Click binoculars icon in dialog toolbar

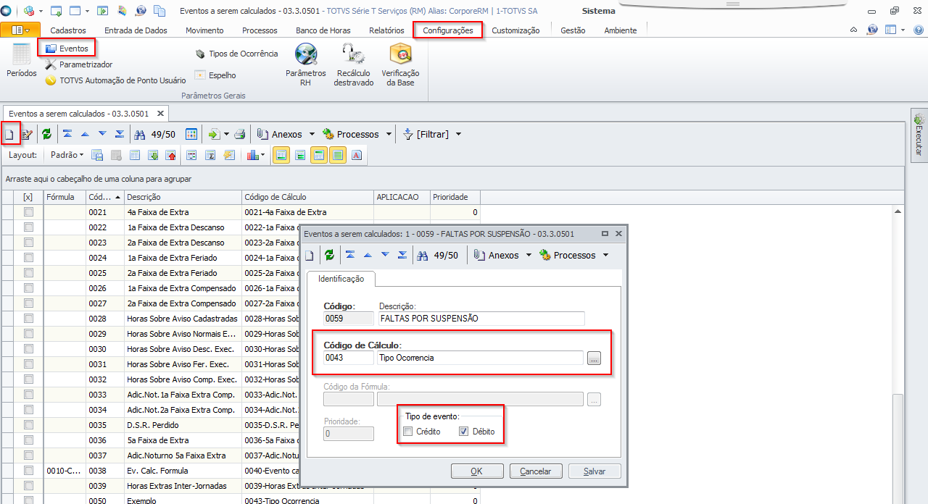[423, 255]
